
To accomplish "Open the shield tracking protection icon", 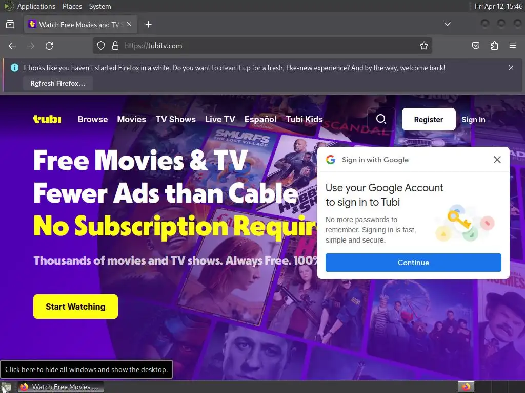I will [x=101, y=46].
